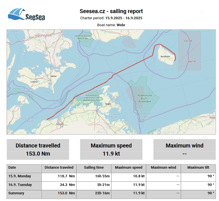Image resolution: width=219 pixels, height=201 pixels.
Task: Click the Sailing time column header
Action: (x=94, y=168)
